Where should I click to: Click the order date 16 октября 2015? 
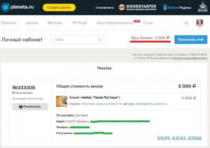click(x=28, y=99)
